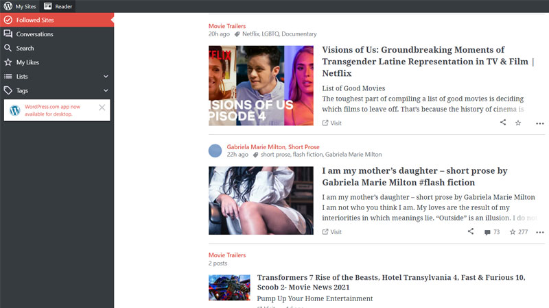Open Visions of Us post thumbnail
The image size is (549, 308).
coord(261,86)
